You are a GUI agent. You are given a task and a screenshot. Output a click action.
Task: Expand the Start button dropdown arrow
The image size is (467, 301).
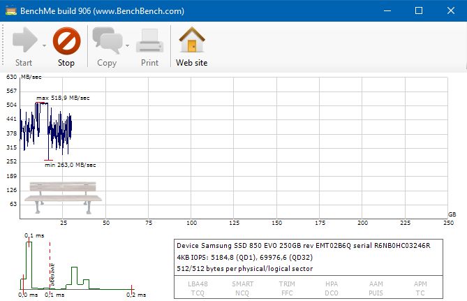pos(44,46)
